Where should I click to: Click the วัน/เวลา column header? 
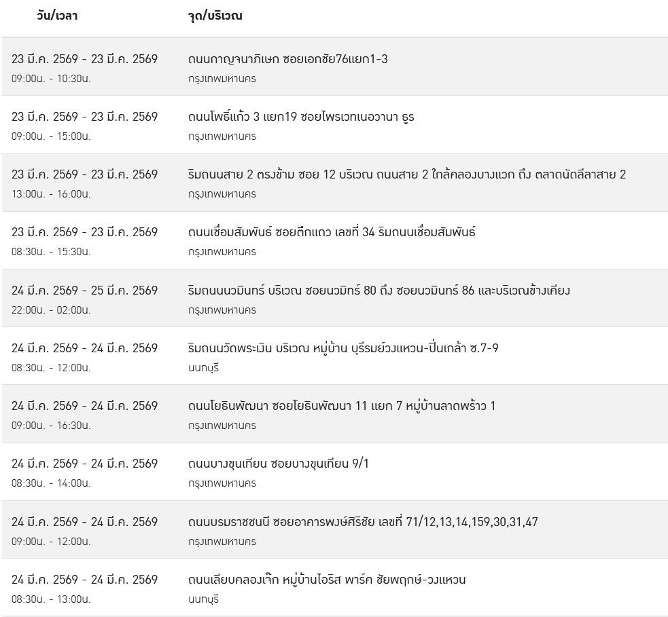pos(57,16)
